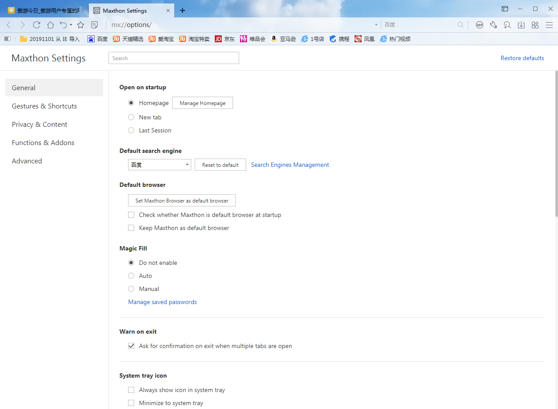Select Homepage for startup

[x=131, y=103]
